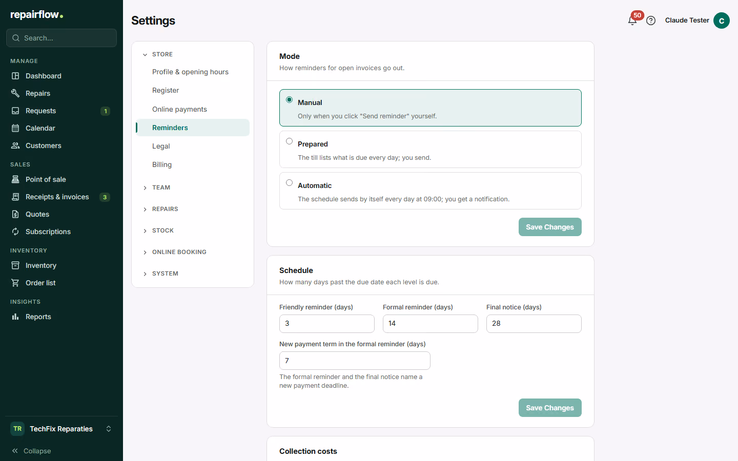Save Changes in the Schedule card
Viewport: 738px width, 461px height.
(550, 408)
